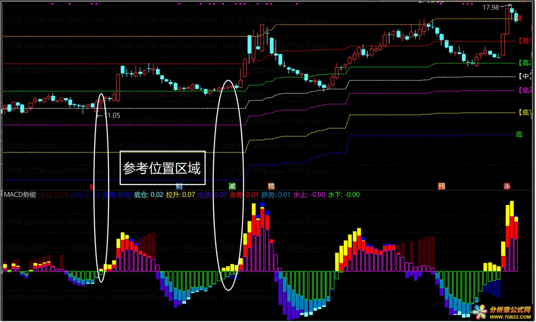Click the 出货: 0.07 indicator value
The height and width of the screenshot is (322, 536).
[212, 195]
